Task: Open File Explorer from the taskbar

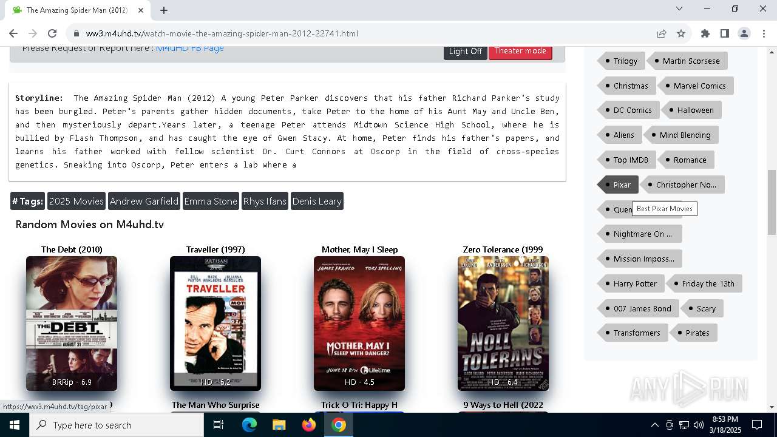Action: (x=279, y=425)
